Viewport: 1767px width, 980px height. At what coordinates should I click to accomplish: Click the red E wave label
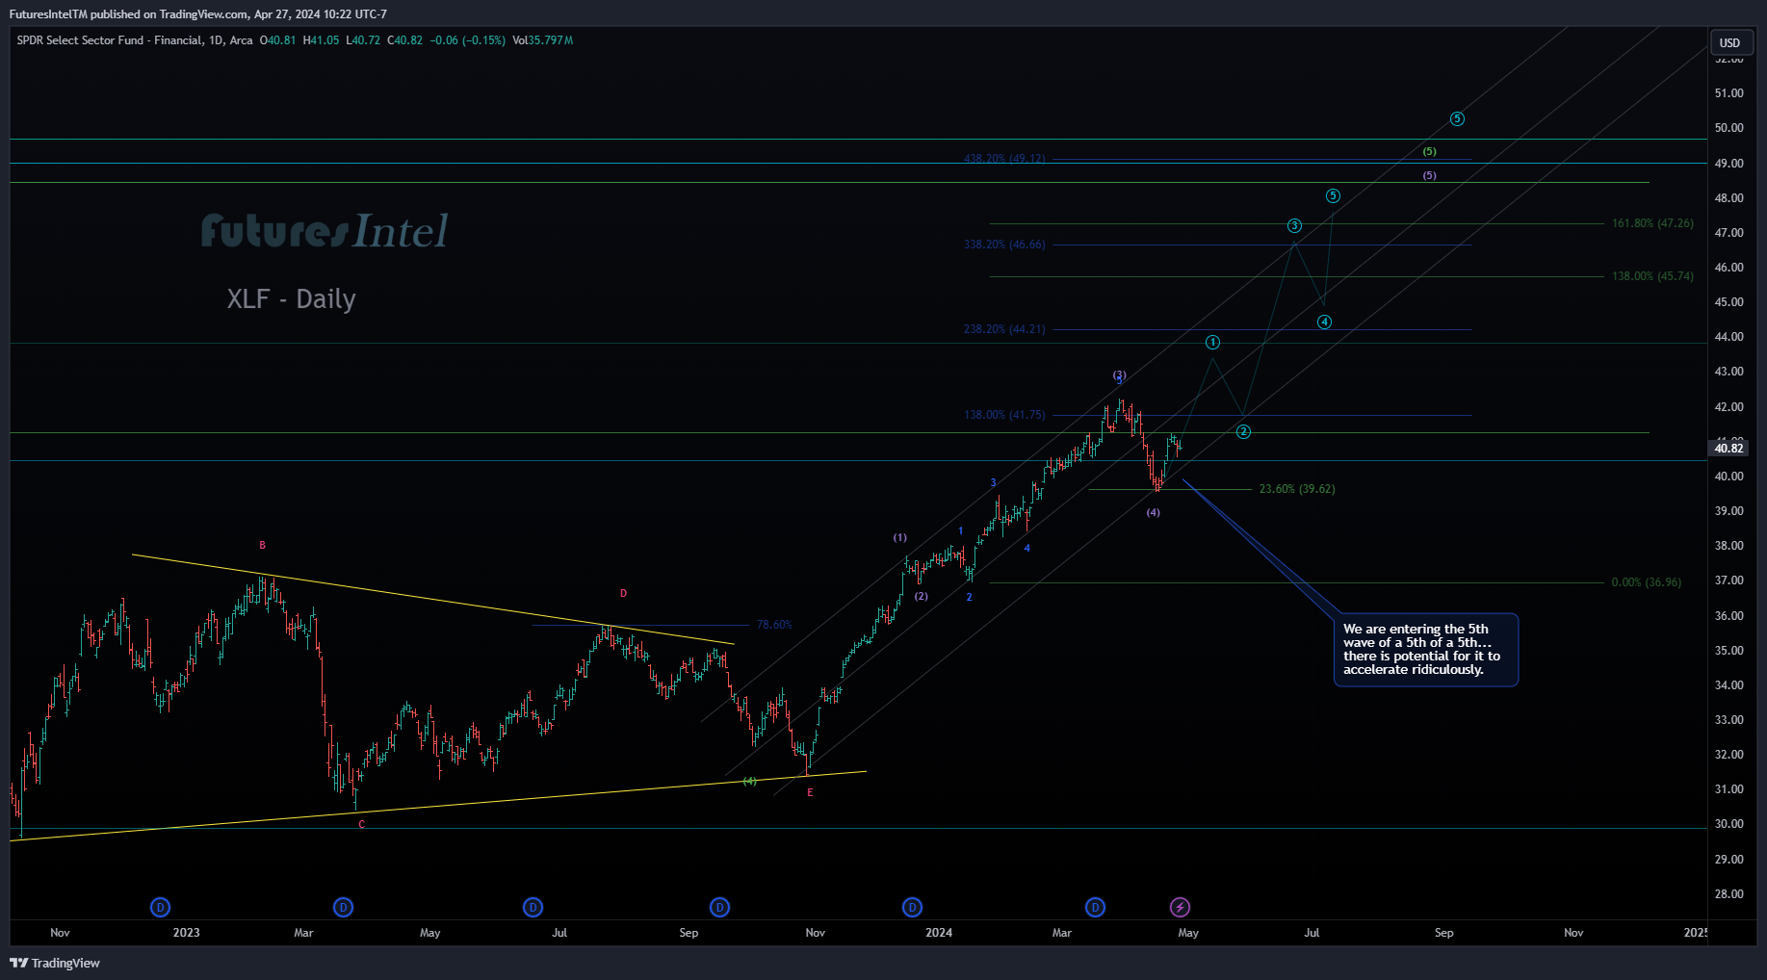click(x=810, y=792)
